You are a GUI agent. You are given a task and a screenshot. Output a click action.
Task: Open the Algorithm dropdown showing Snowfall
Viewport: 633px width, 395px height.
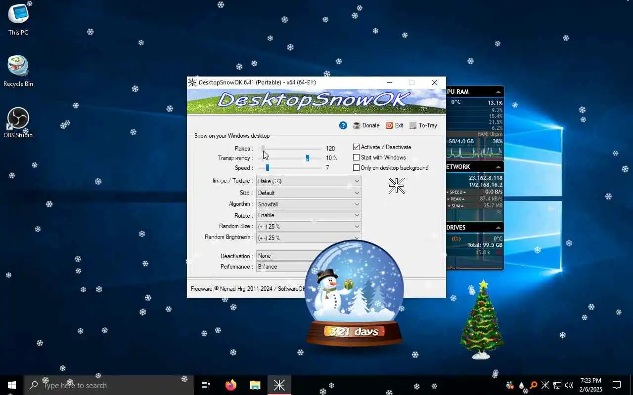point(309,204)
